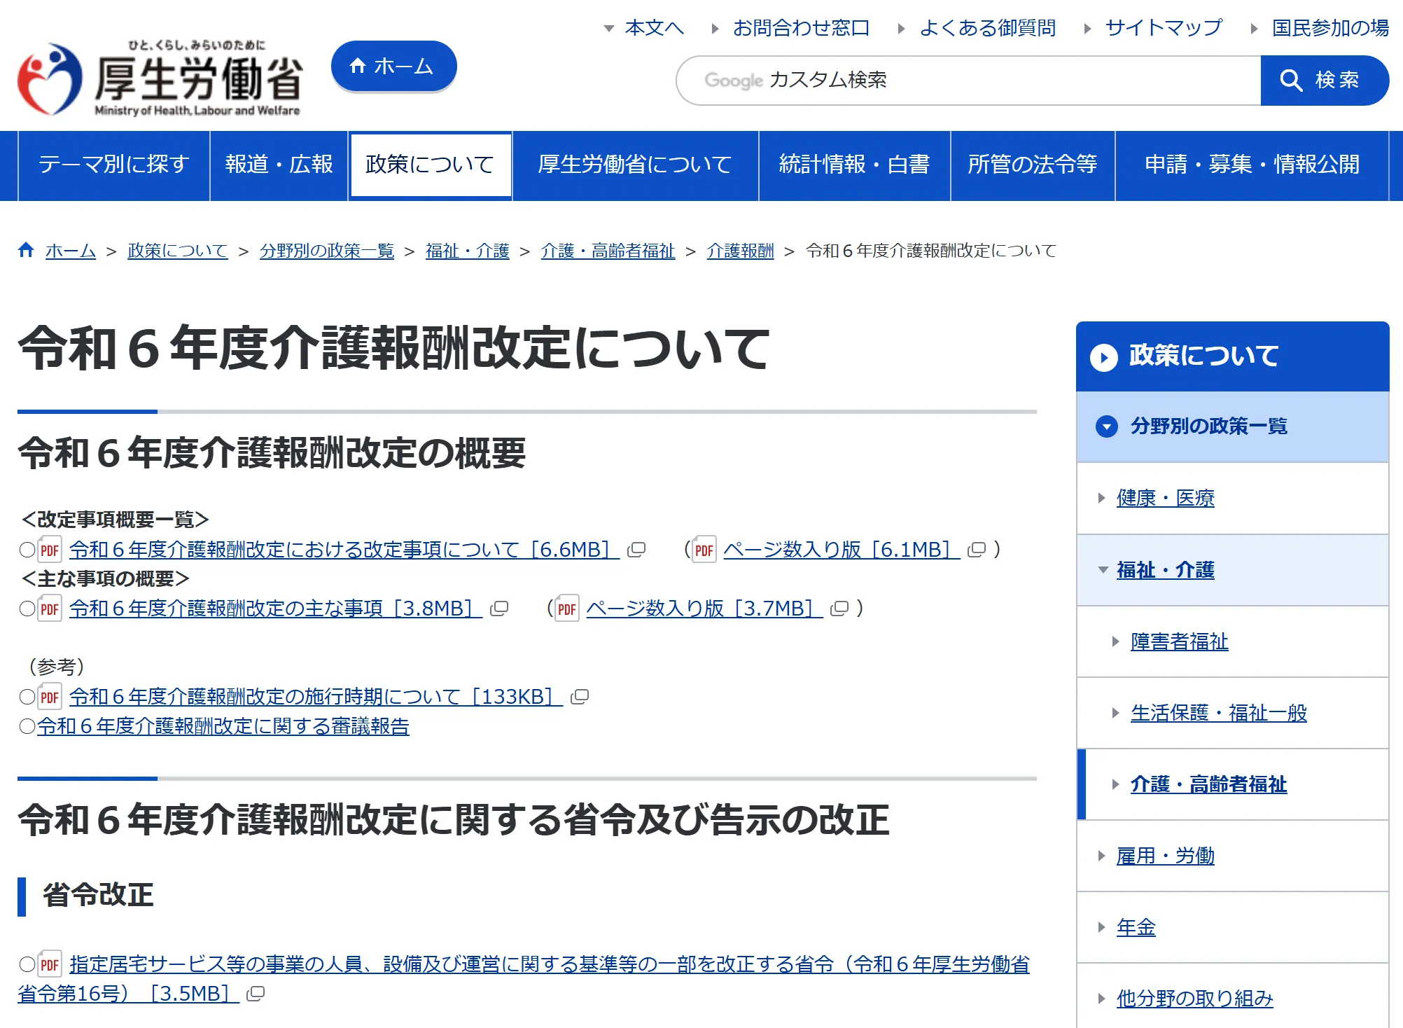Expand the 福祉・介護 sidebar item
Screen dimensions: 1403x1028
click(1103, 570)
